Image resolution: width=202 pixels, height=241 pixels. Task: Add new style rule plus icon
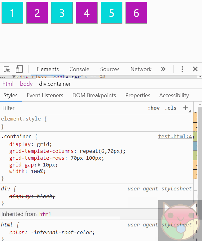click(186, 108)
